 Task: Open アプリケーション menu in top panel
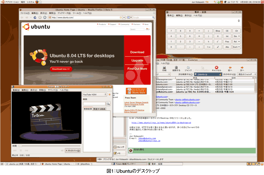pos(12,2)
